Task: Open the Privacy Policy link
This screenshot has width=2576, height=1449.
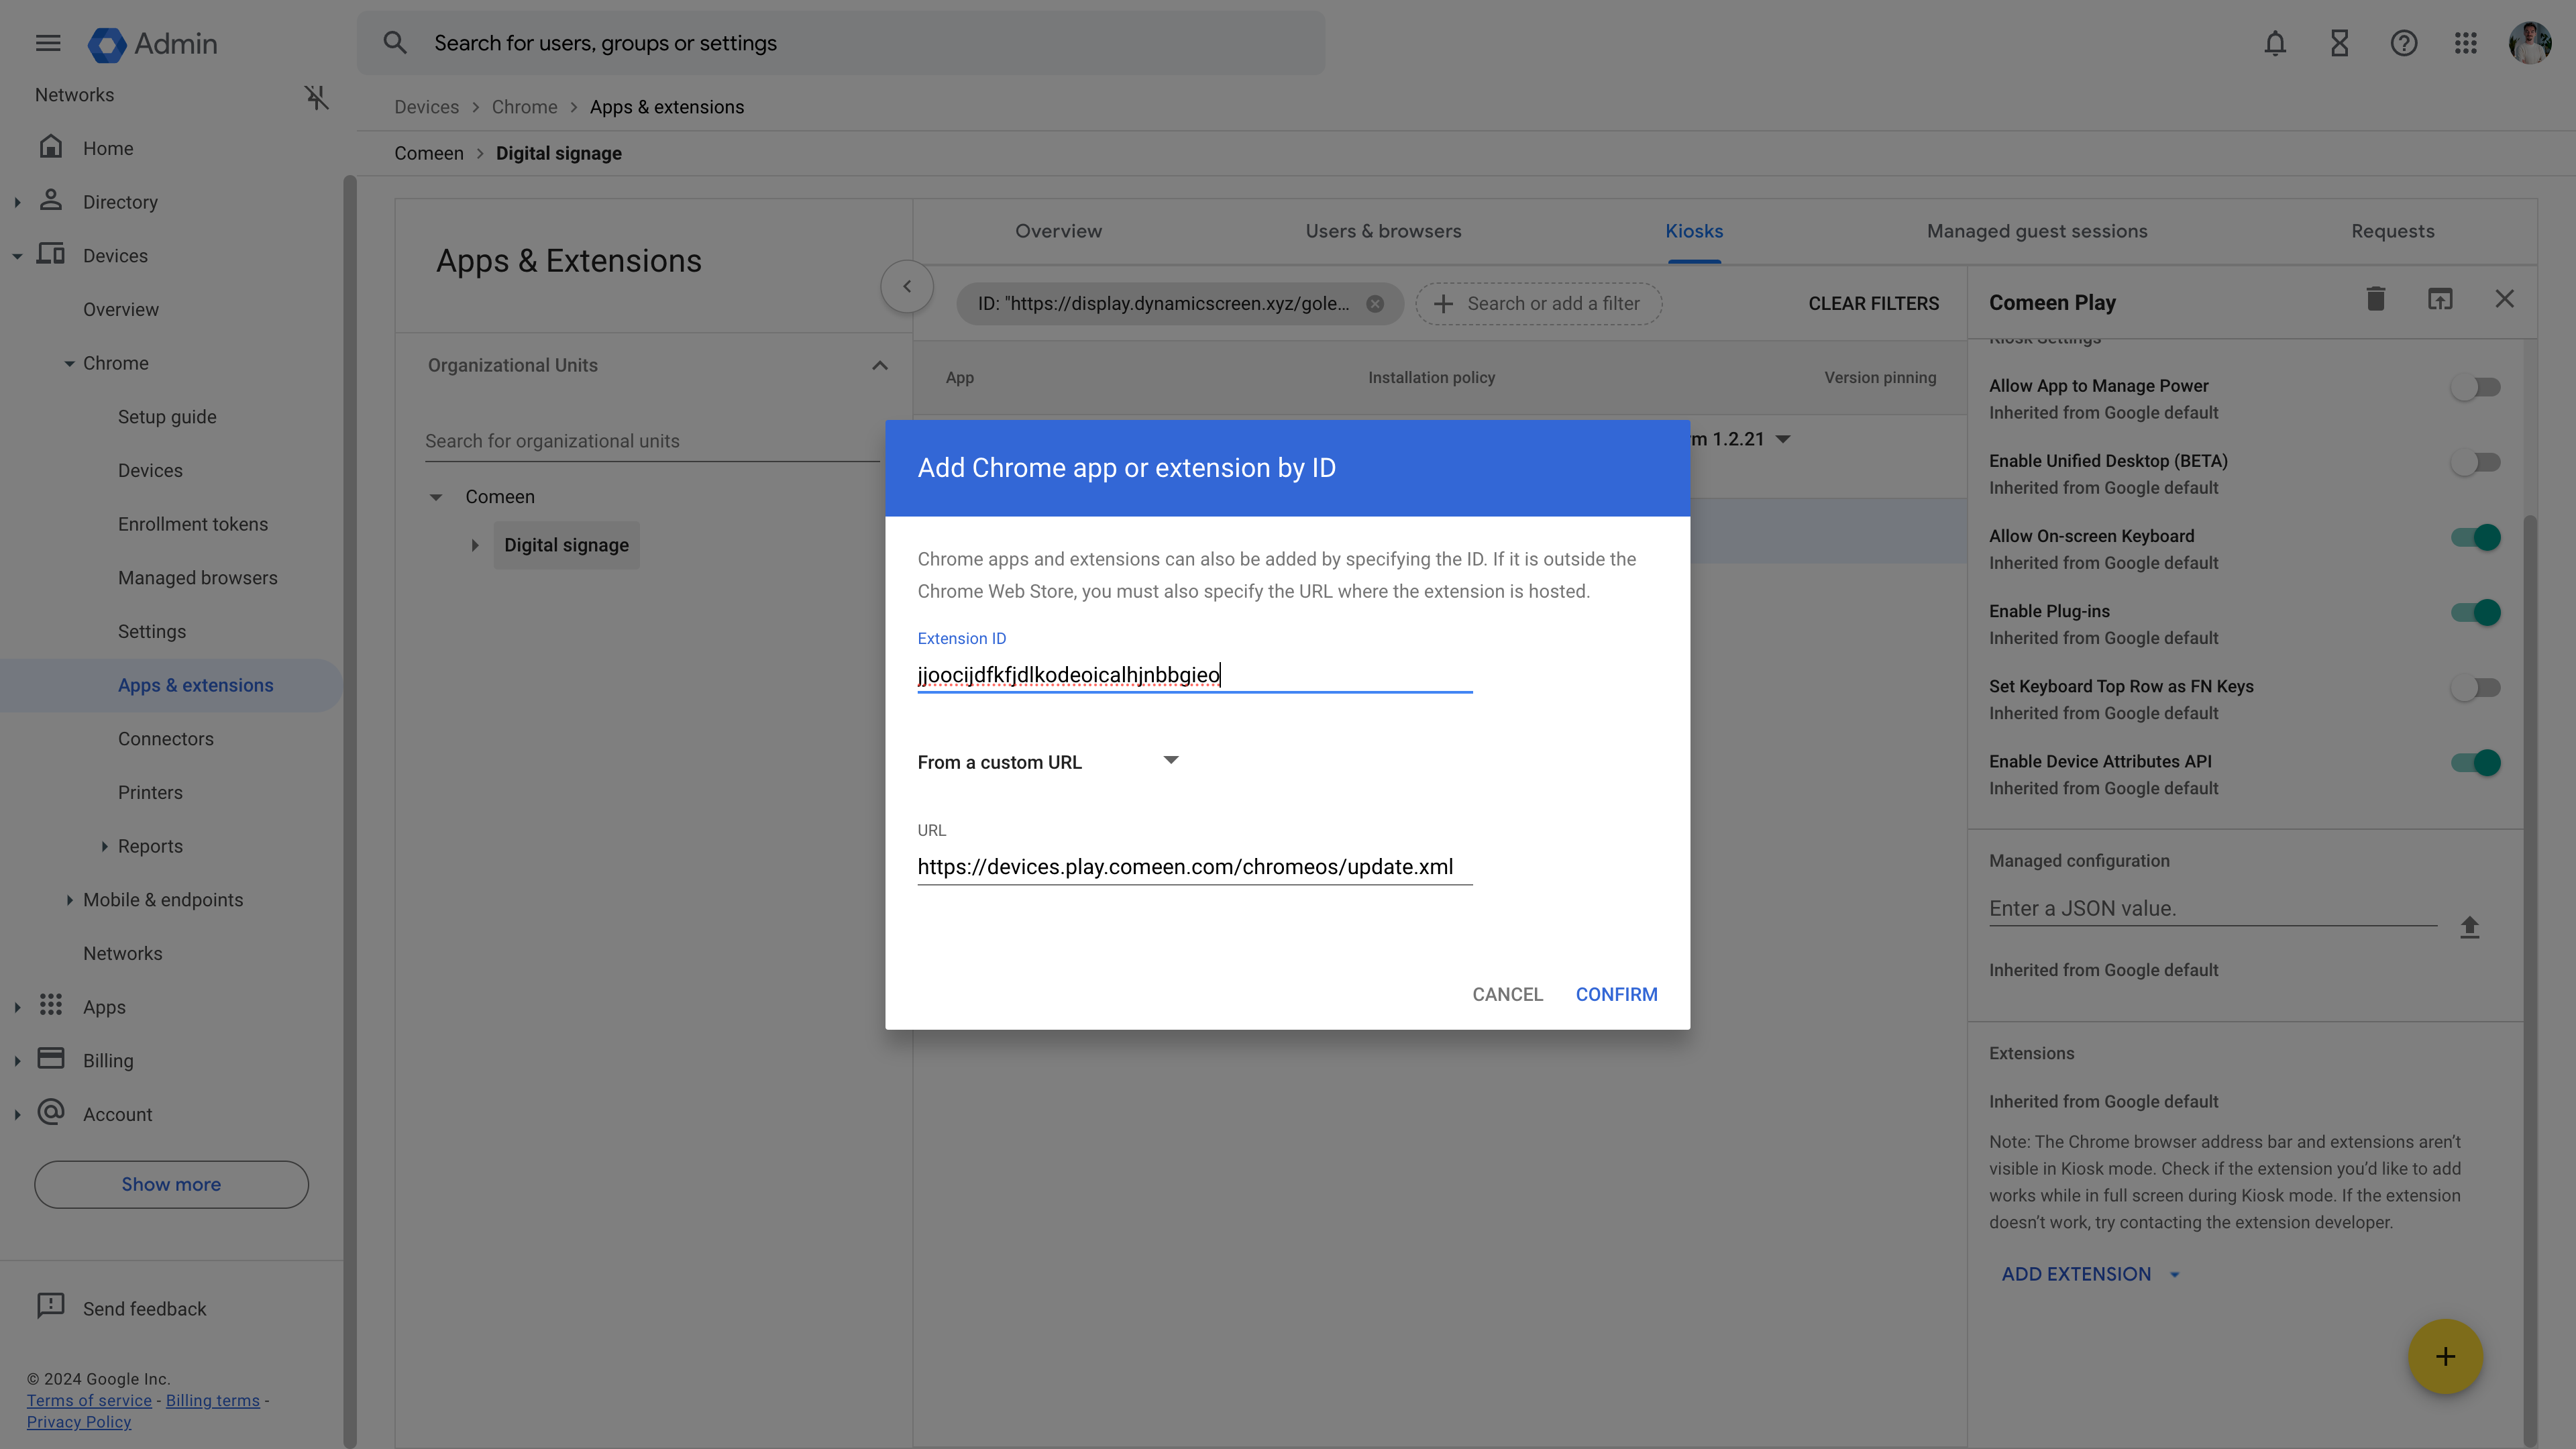Action: (79, 1422)
